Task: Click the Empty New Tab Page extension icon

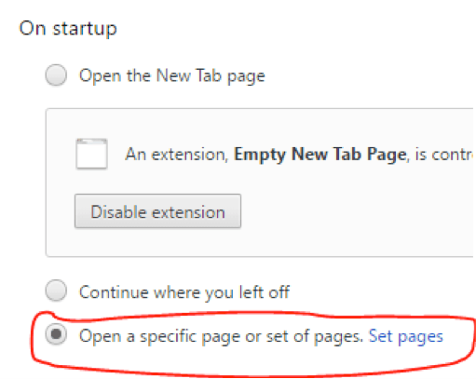Action: [91, 154]
